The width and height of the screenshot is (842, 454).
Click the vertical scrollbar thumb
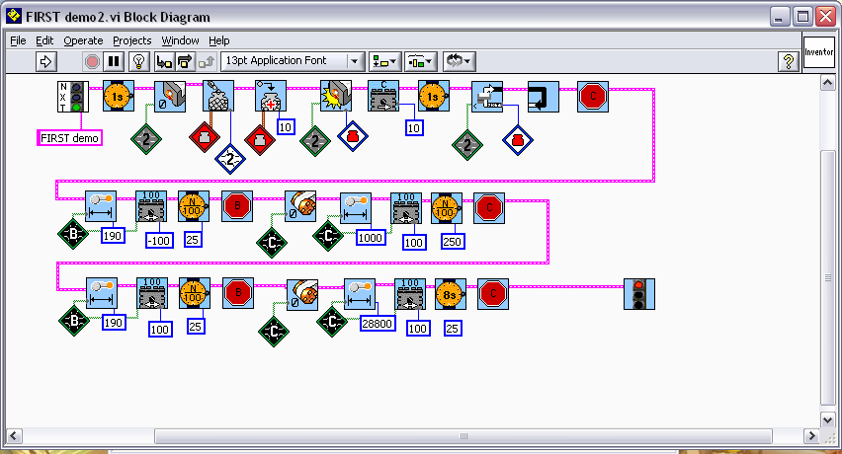click(x=827, y=278)
